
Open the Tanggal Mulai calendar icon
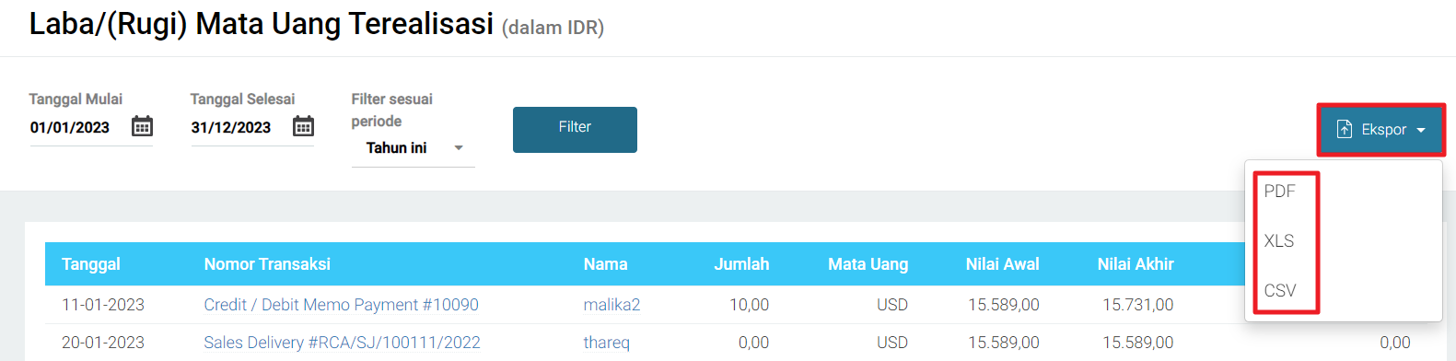pyautogui.click(x=142, y=126)
